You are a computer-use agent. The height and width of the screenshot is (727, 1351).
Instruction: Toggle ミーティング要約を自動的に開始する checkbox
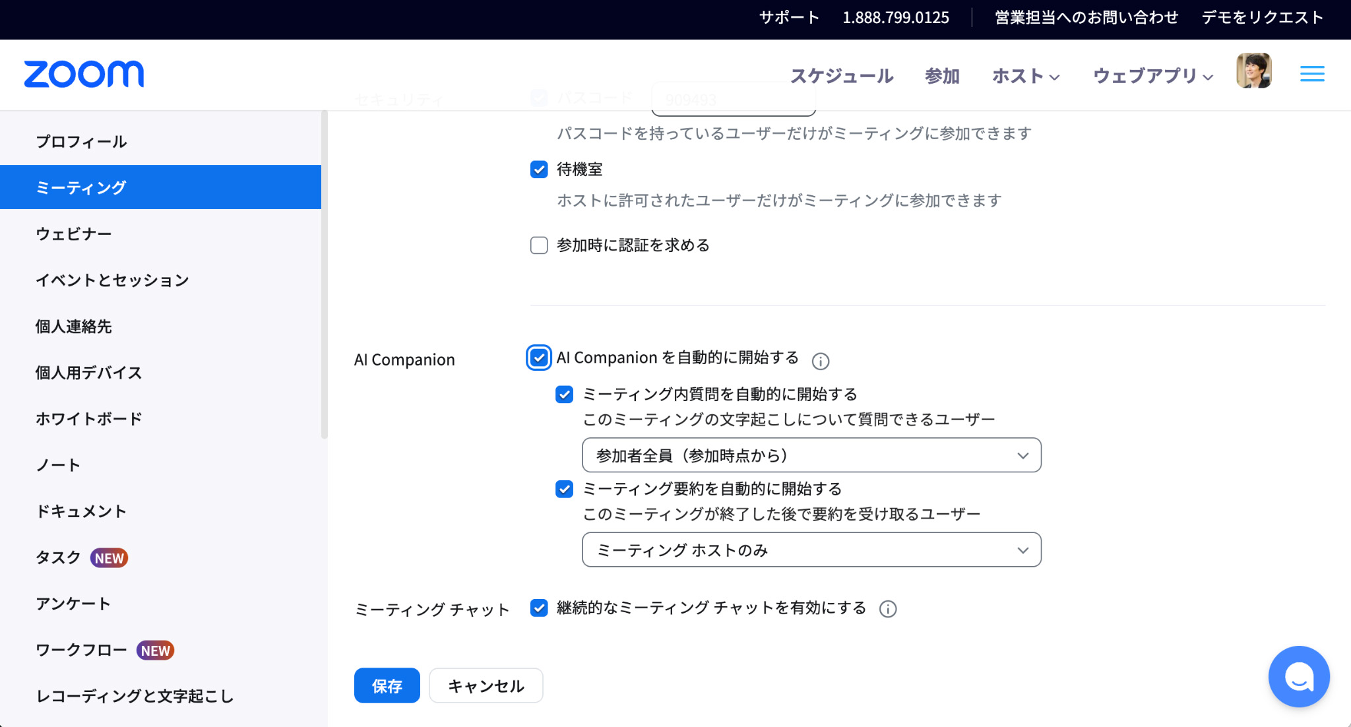tap(564, 489)
